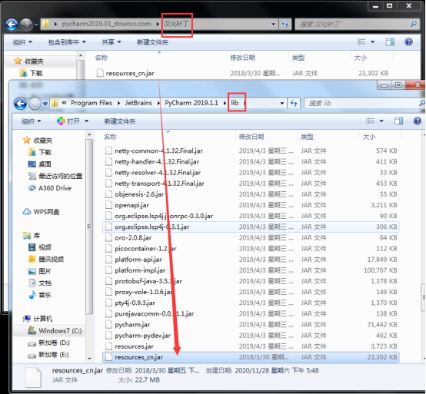Image resolution: width=426 pixels, height=394 pixels.
Task: Open 组织 menu in lib window
Action: point(32,121)
